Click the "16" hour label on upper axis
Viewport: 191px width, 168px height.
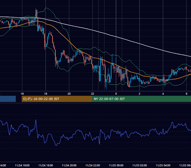(22, 94)
